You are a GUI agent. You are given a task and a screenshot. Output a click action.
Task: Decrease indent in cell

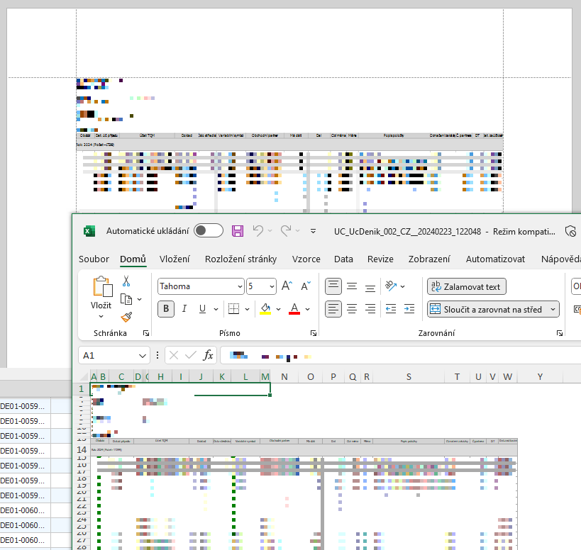[x=391, y=309]
